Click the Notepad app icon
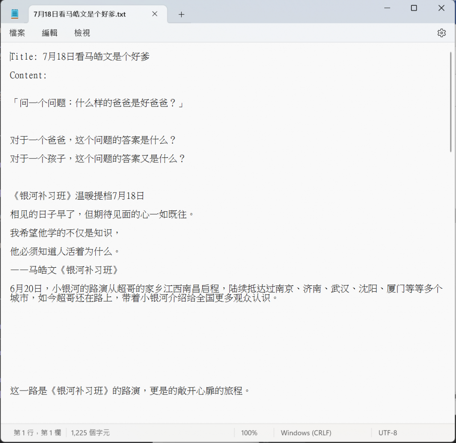The image size is (456, 443). coord(15,14)
